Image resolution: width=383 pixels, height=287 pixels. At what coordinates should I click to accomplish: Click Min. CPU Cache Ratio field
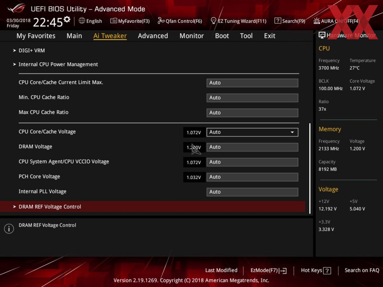pos(252,98)
